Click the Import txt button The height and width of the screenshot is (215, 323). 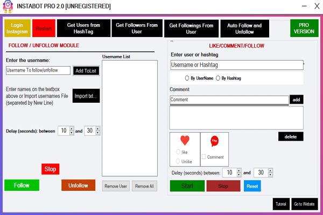[x=86, y=96]
